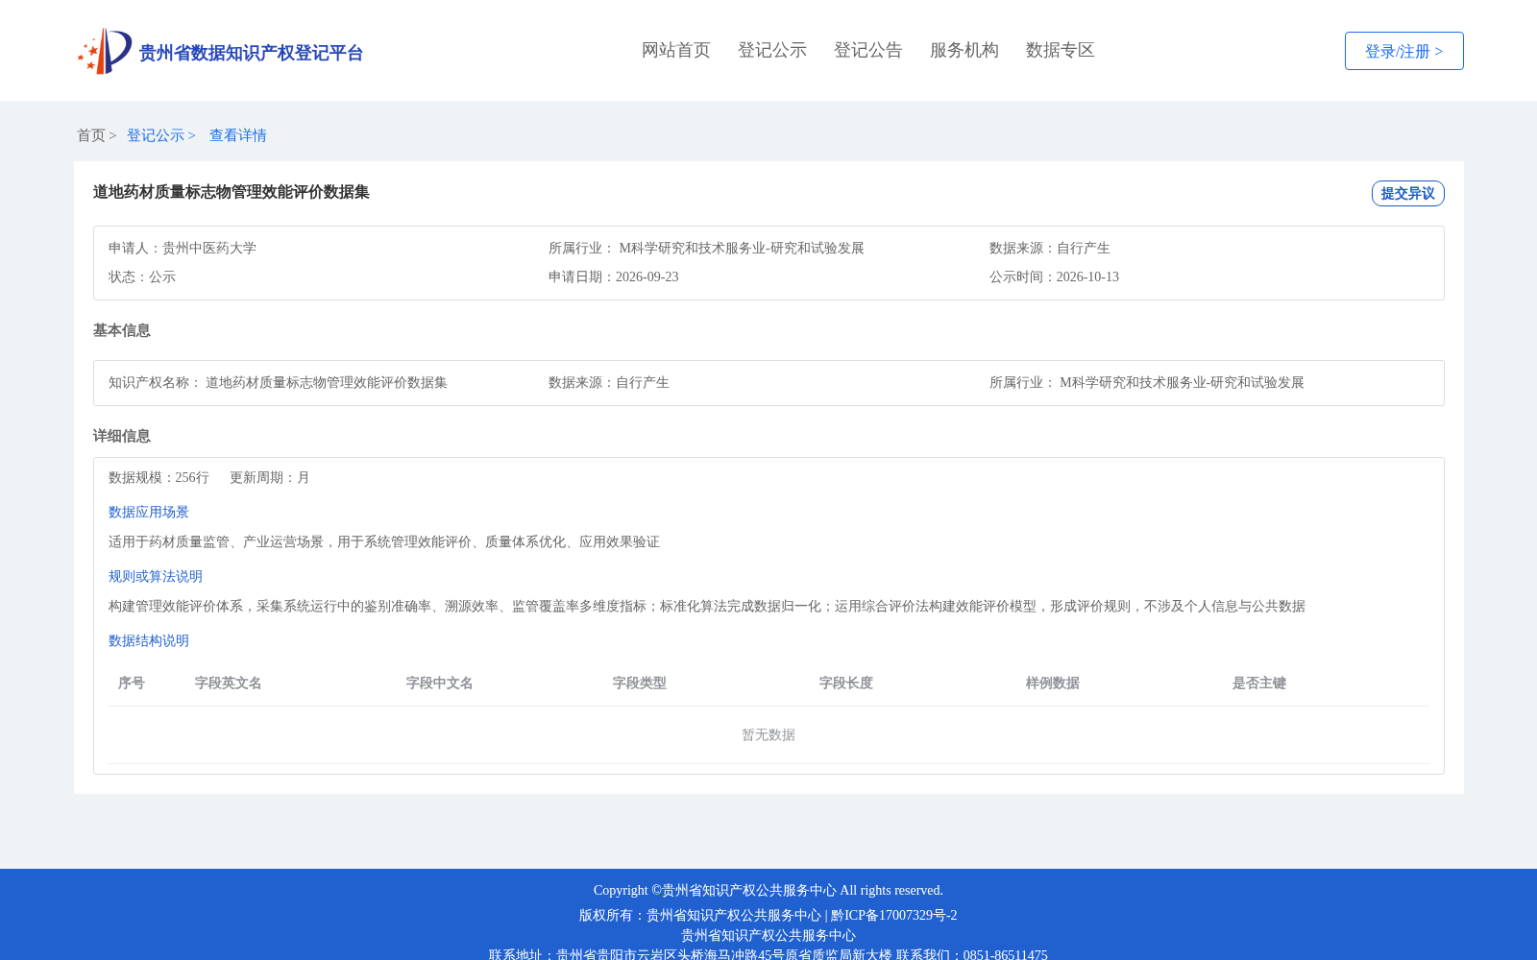Click the 是否主键 column header
1537x960 pixels.
point(1259,683)
